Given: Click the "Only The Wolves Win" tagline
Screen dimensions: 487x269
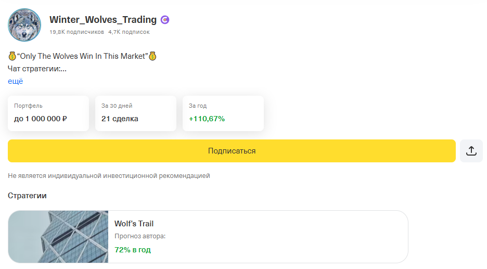Looking at the screenshot, I should [x=82, y=56].
